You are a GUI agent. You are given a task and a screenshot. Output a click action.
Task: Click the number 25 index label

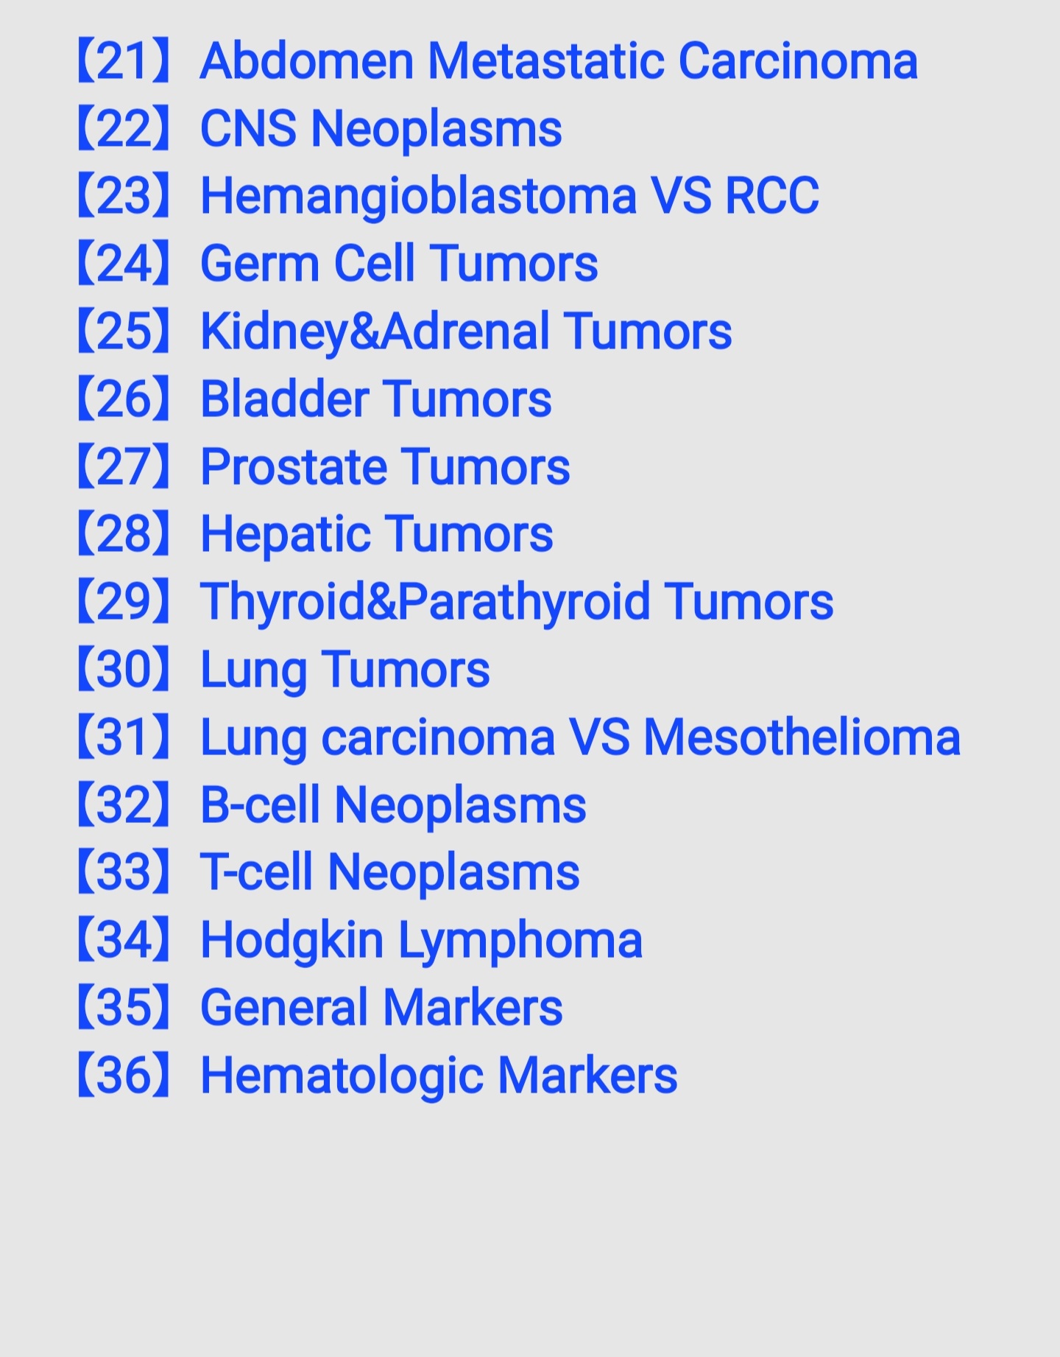click(x=124, y=332)
